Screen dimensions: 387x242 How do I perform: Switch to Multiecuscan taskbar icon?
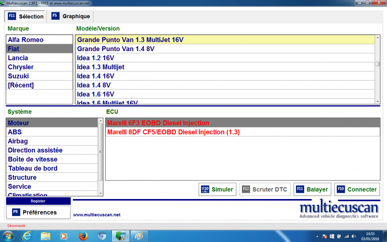click(x=120, y=236)
